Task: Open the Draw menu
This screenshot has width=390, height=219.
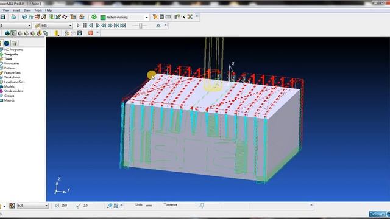Action: (x=27, y=10)
